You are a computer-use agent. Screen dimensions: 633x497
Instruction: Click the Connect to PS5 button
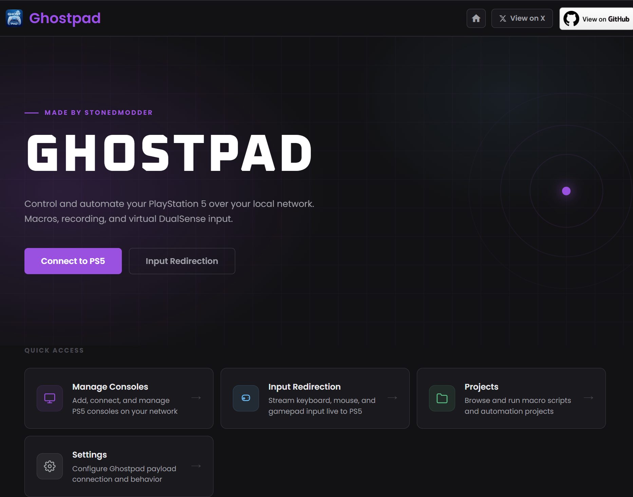[73, 261]
